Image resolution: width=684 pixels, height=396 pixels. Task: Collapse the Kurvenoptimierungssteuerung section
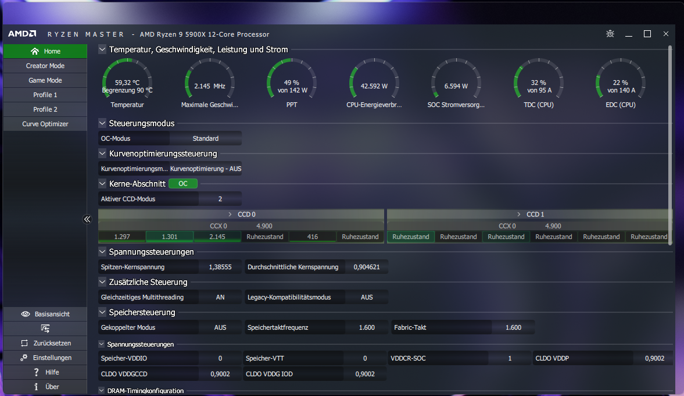(102, 154)
